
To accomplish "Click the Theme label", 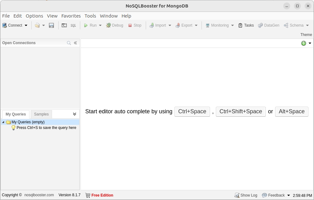I will click(306, 35).
